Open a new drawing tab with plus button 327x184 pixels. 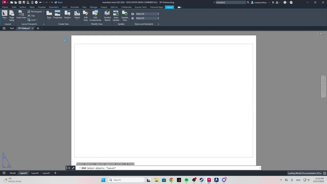point(38,28)
